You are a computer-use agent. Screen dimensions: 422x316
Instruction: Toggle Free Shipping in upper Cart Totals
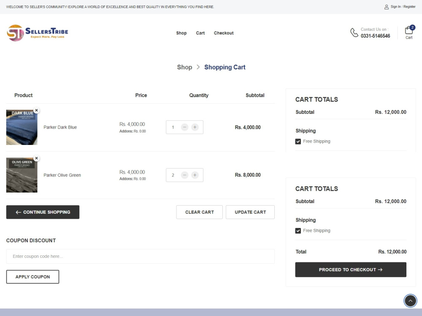click(x=298, y=141)
